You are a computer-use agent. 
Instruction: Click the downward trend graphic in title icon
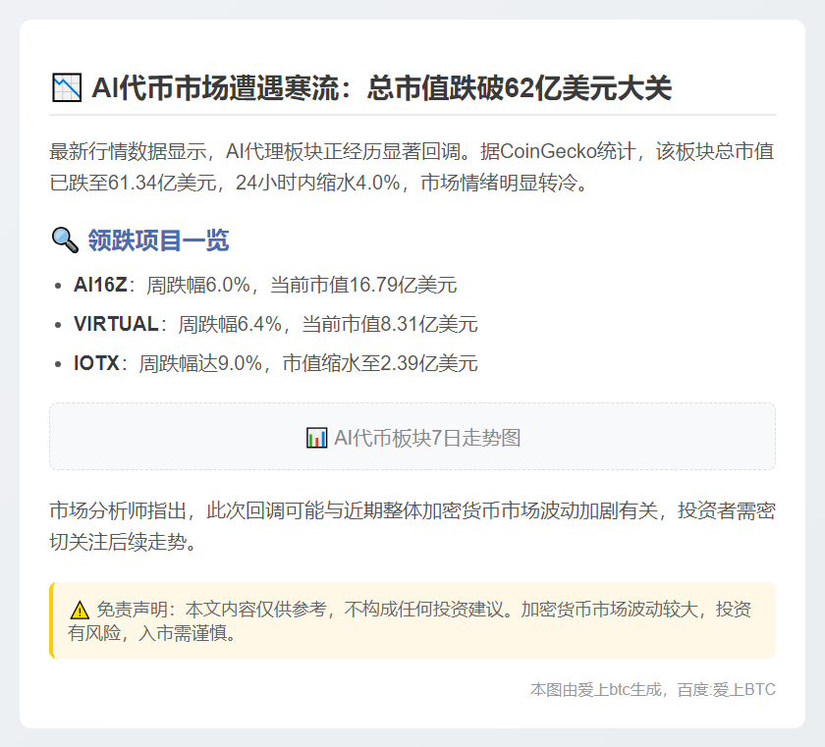pos(66,87)
